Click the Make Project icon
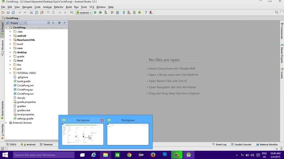This screenshot has height=159, width=284. tap(72, 12)
